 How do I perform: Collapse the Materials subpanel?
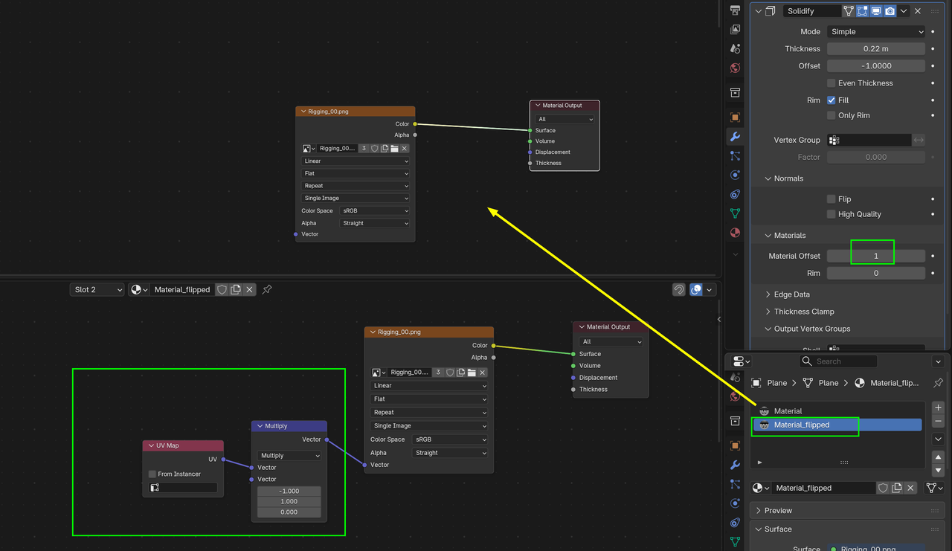(768, 236)
